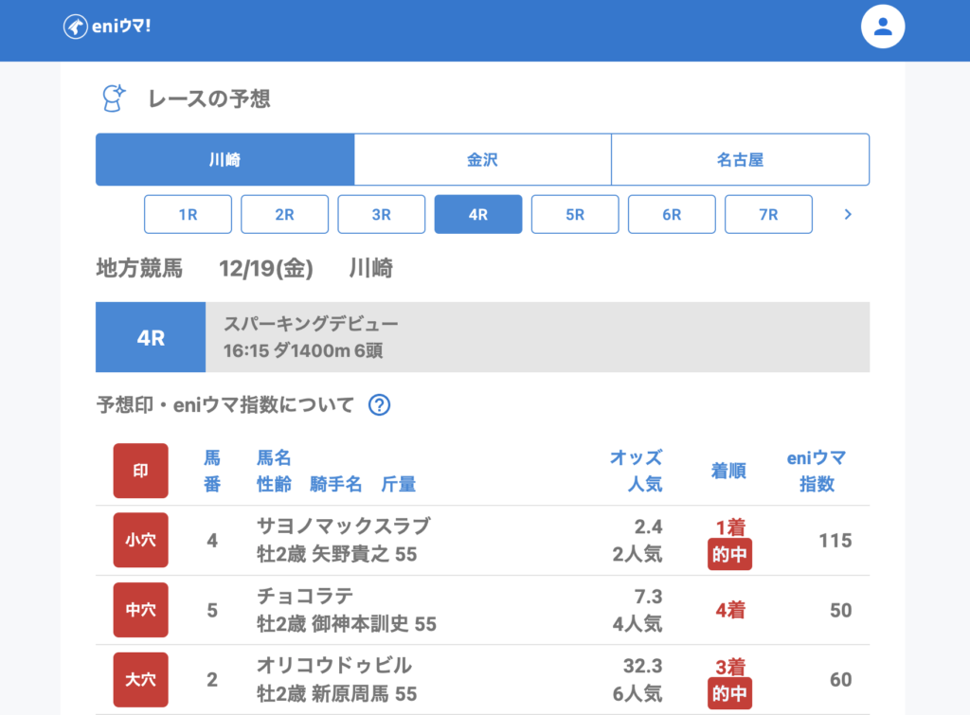The width and height of the screenshot is (970, 715).
Task: Click the 大穴 prediction mark badge
Action: point(140,680)
